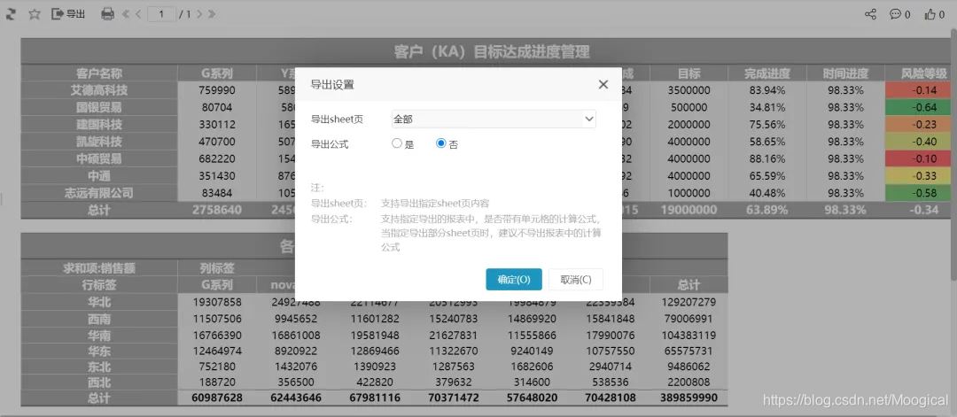Close the 导出设置 dialog
Image resolution: width=957 pixels, height=417 pixels.
(603, 85)
